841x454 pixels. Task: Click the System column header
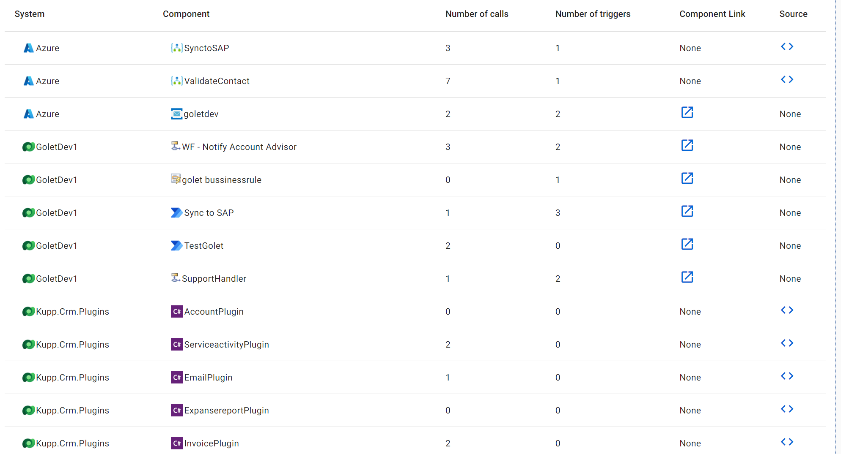(x=29, y=14)
